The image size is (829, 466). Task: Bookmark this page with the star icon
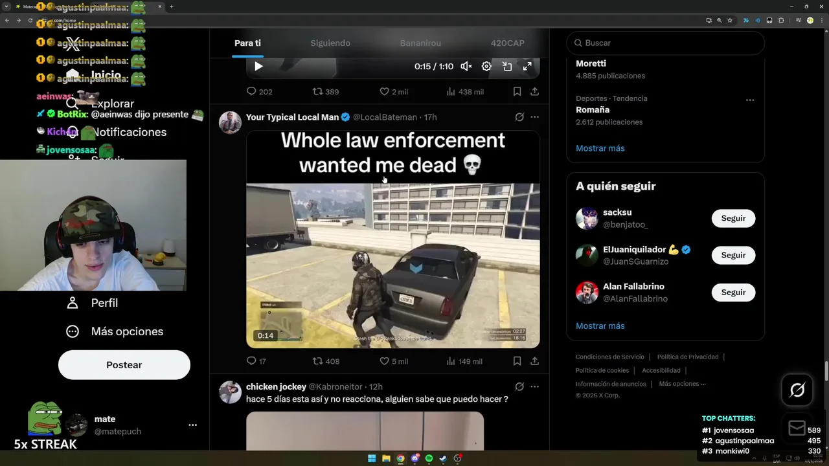click(730, 20)
